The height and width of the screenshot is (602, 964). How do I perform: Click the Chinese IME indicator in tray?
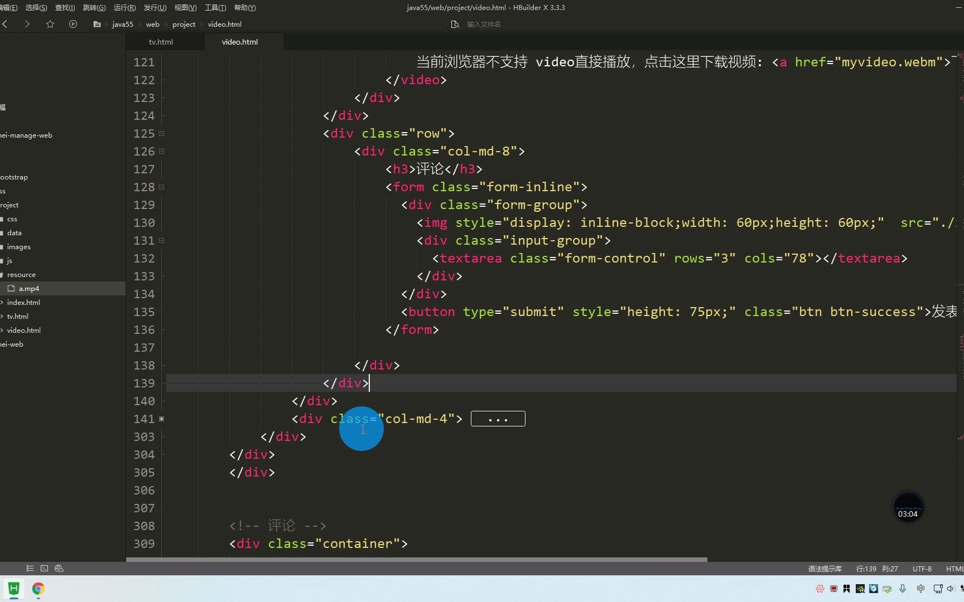921,589
